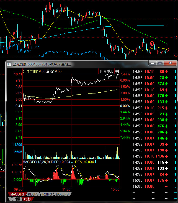Click the 15:00 time axis label
This screenshot has height=203, width=178.
coord(115,189)
